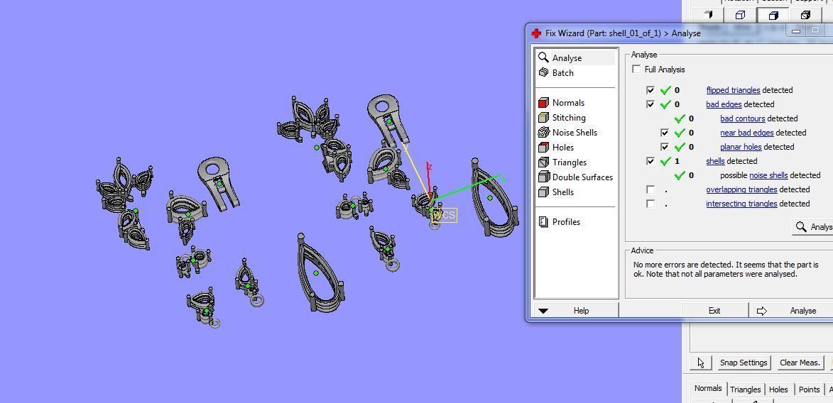This screenshot has height=403, width=833.
Task: Click the red cross Fix Wizard title icon
Action: 536,33
